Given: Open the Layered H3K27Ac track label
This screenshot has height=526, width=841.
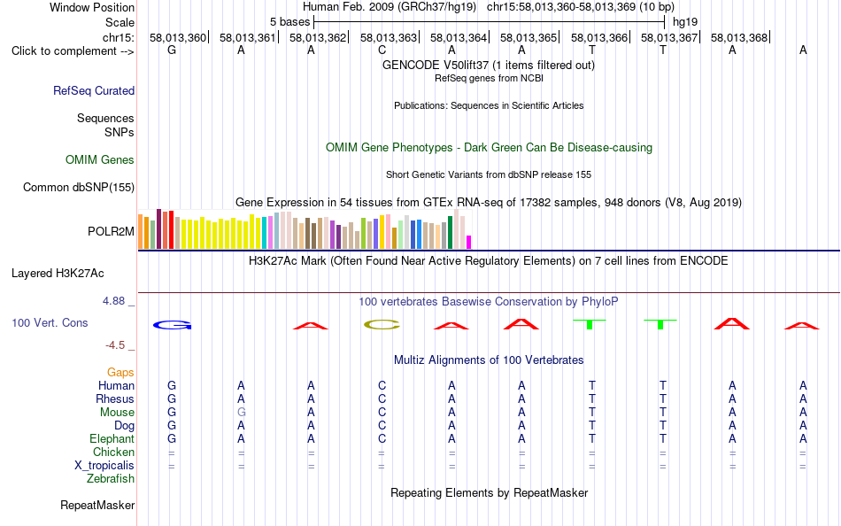Looking at the screenshot, I should click(58, 274).
